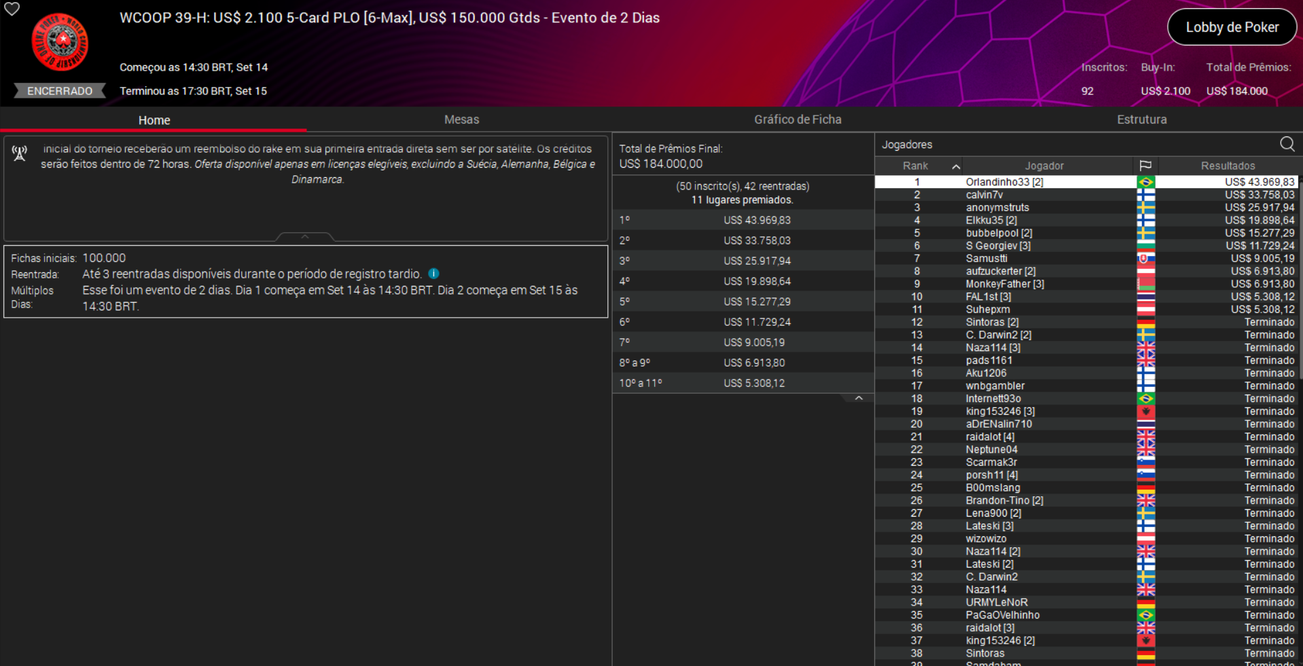Select player calvin7v row
Screen dimensions: 1303x666
point(1086,195)
